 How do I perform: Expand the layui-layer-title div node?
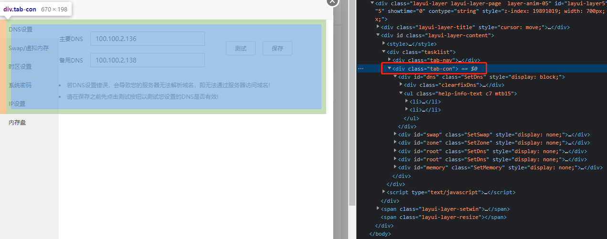pos(378,27)
